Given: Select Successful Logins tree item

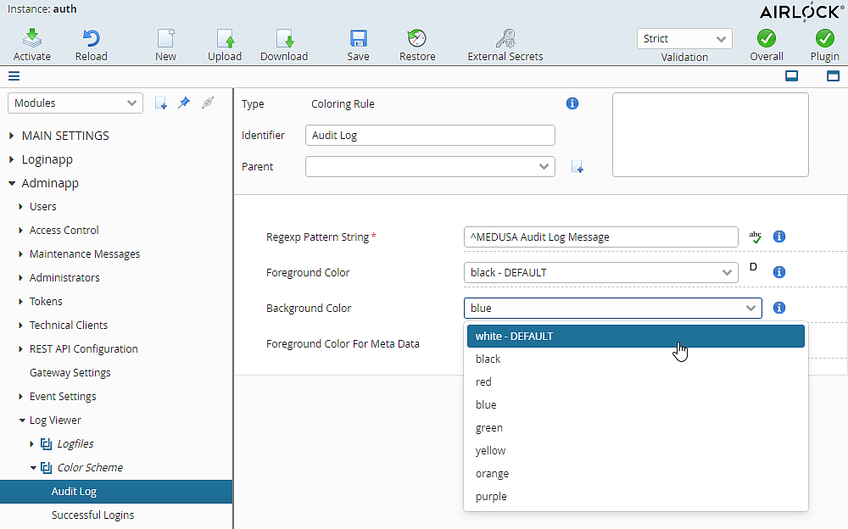Looking at the screenshot, I should pos(92,515).
